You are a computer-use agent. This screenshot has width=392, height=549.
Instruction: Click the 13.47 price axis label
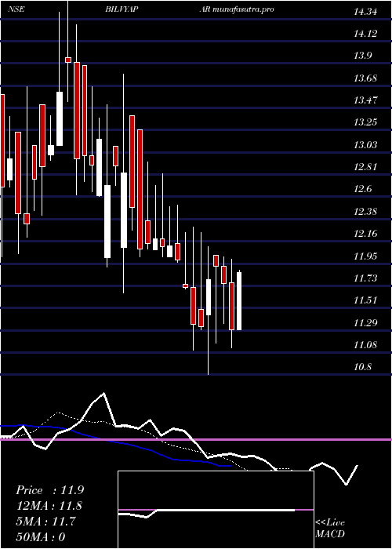[365, 101]
